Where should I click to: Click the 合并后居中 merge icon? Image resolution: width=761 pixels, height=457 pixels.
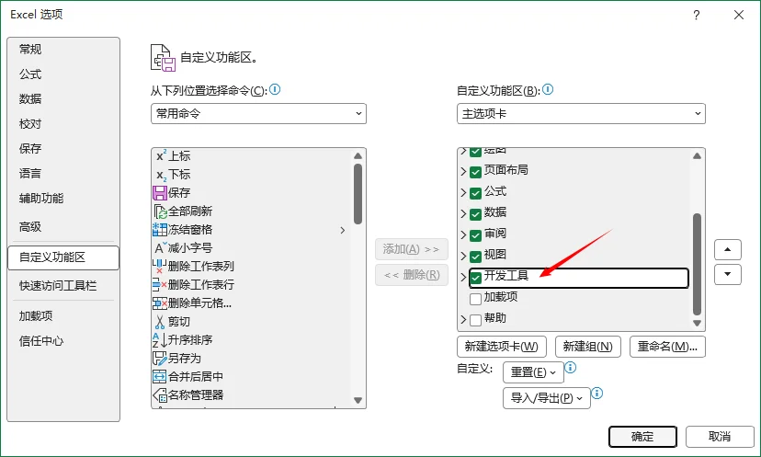click(x=160, y=376)
